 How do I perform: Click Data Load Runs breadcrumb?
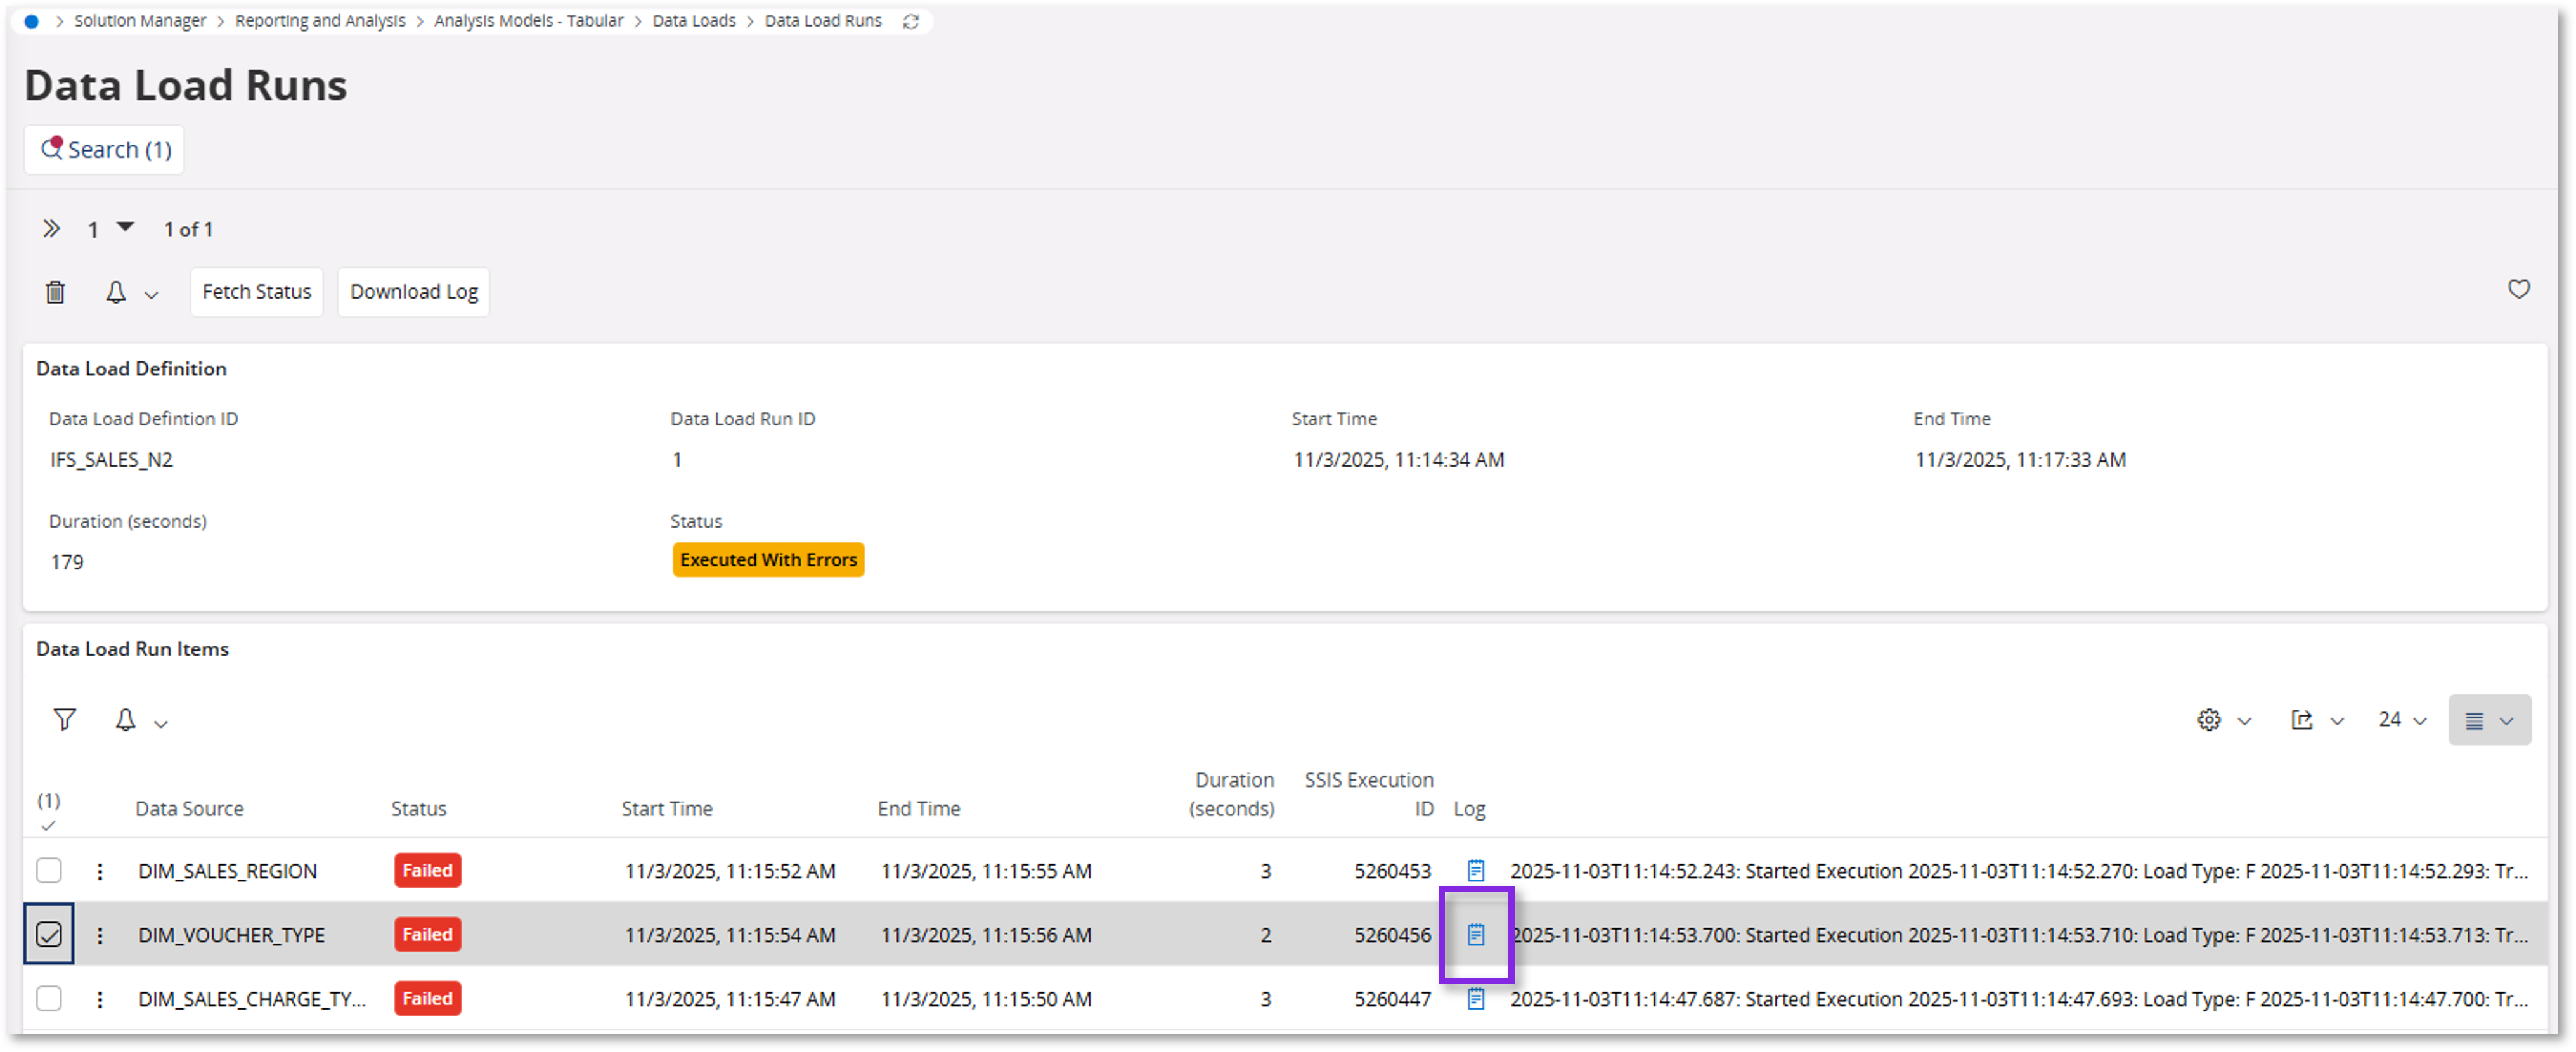[823, 21]
